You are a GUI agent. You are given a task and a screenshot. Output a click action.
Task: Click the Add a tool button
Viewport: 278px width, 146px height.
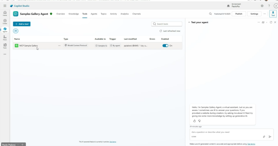22,24
